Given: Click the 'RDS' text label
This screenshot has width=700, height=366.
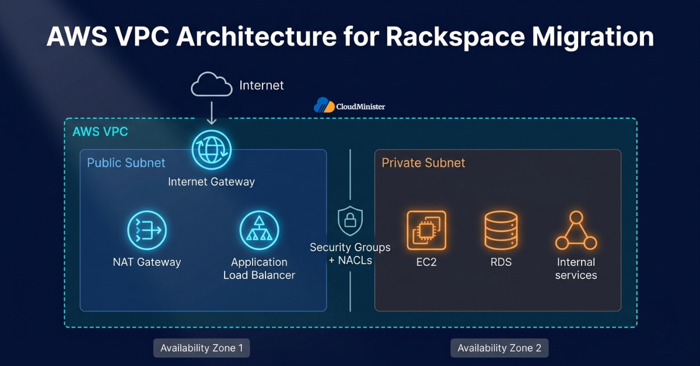Looking at the screenshot, I should point(501,262).
